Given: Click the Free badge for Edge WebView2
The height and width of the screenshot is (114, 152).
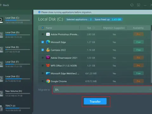Looking at the screenshot, I should [138, 73].
